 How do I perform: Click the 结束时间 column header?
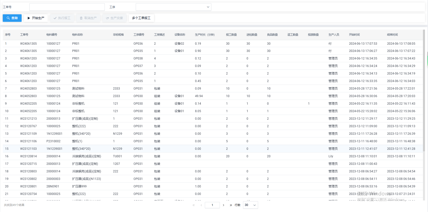pos(392,35)
